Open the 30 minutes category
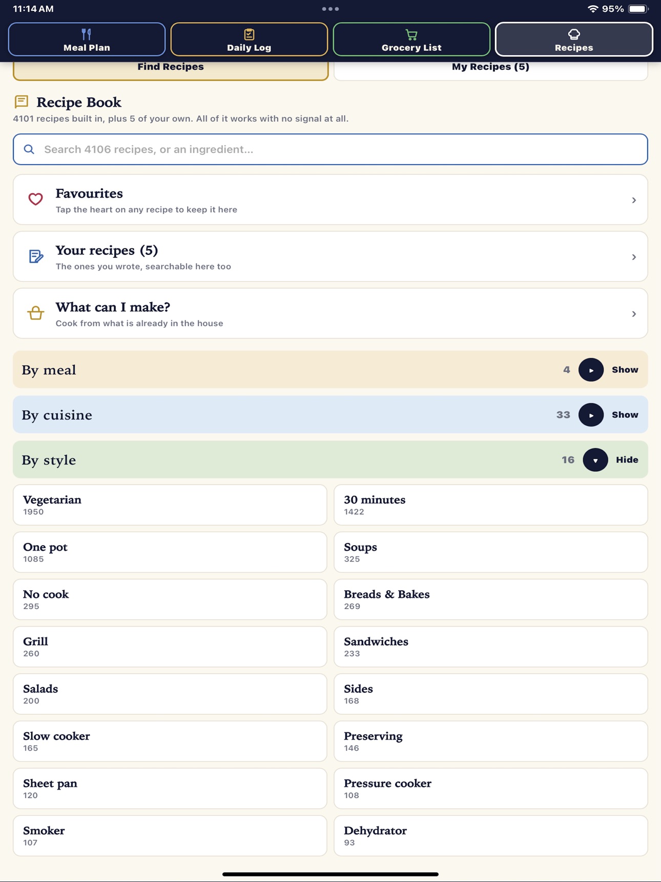Image resolution: width=661 pixels, height=882 pixels. 491,505
